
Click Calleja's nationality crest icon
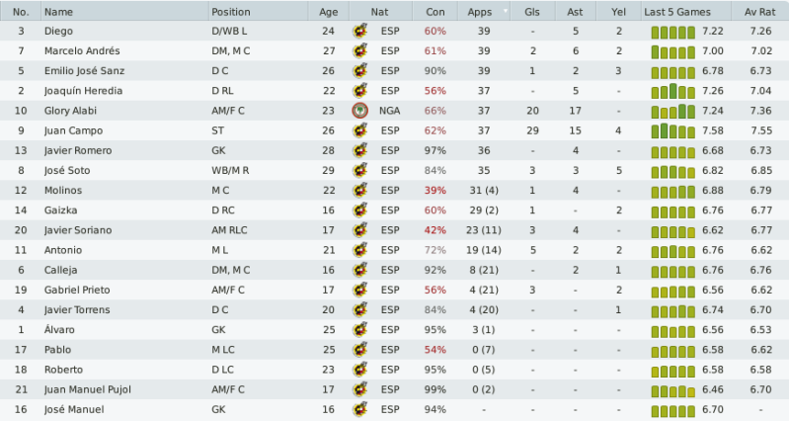(359, 270)
